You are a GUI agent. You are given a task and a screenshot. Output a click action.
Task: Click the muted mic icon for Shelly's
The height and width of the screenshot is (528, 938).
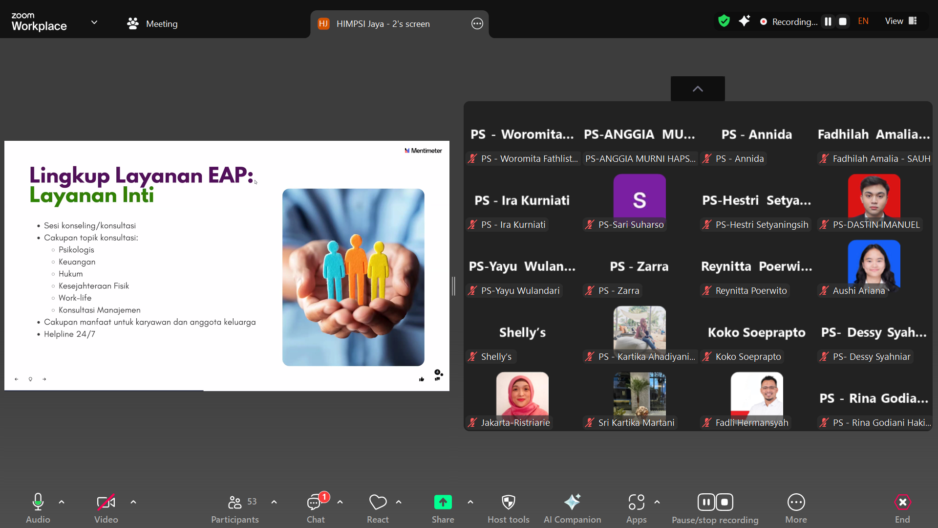[472, 356]
